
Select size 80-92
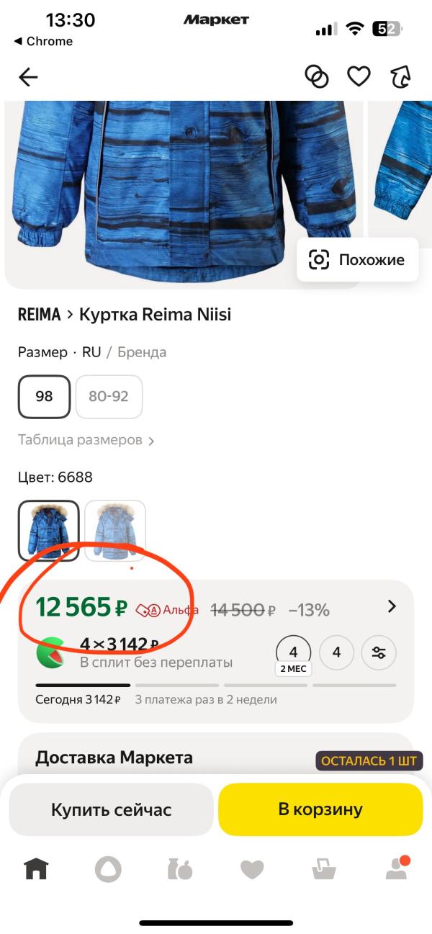coord(109,397)
